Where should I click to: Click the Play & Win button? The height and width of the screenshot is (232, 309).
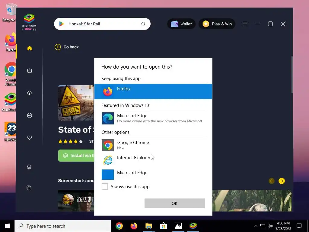(x=217, y=24)
